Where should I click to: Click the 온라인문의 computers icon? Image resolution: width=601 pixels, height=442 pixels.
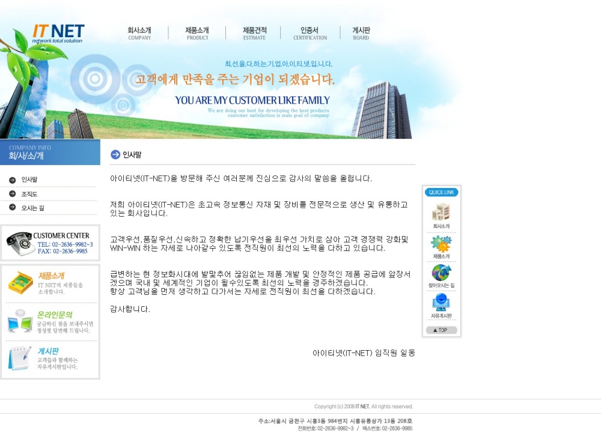coord(20,322)
